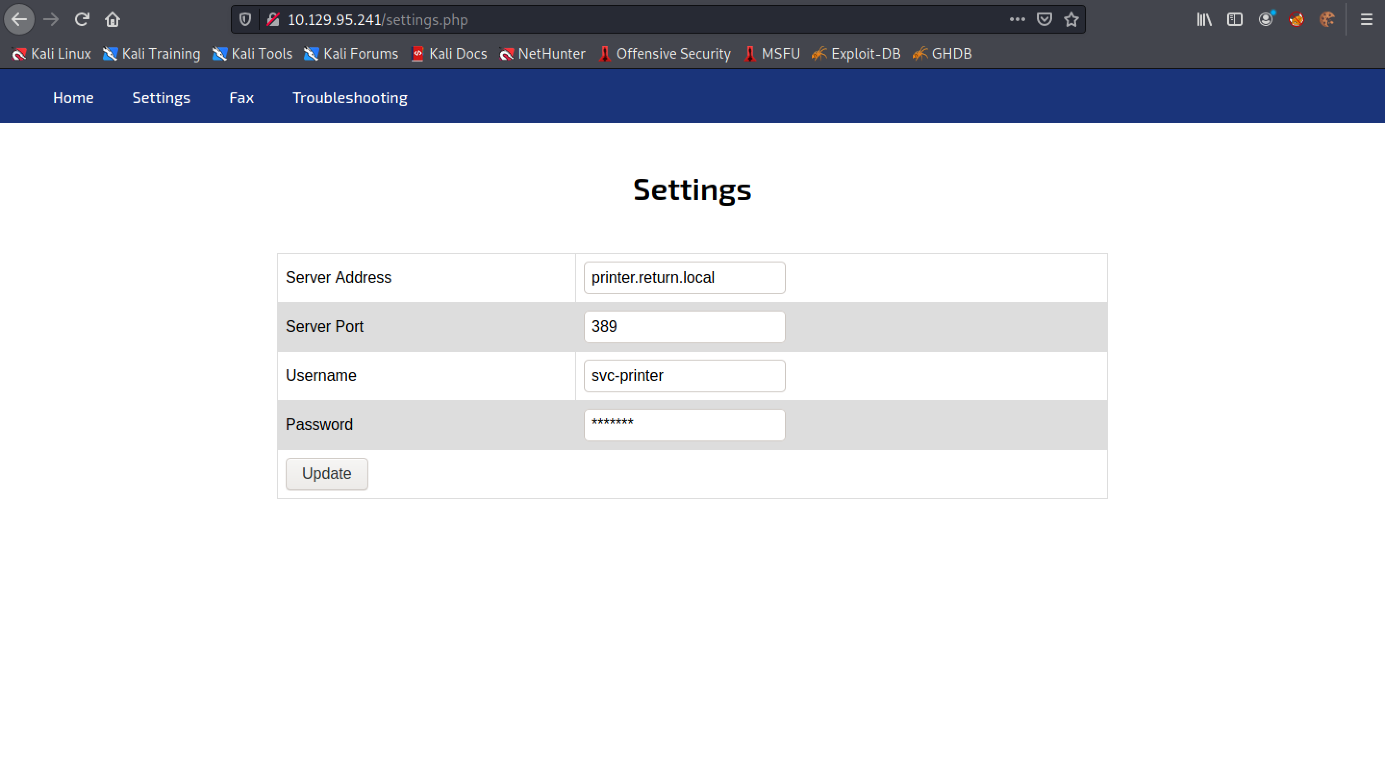Open the Offensive Security bookmark
Image resolution: width=1385 pixels, height=777 pixels.
[664, 54]
